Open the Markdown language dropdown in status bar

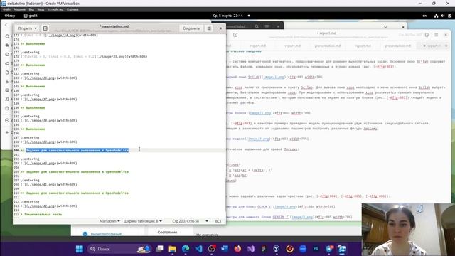click(109, 221)
